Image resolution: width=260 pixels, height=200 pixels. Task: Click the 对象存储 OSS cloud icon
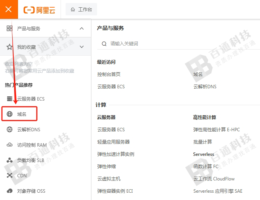pyautogui.click(x=10, y=191)
